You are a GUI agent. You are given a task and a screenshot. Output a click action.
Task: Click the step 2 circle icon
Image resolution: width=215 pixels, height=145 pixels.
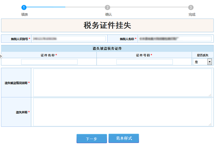107,7
